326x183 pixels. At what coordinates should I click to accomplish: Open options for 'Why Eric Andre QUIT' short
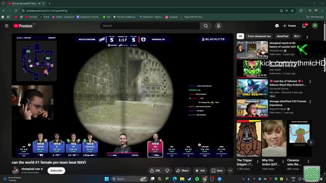pyautogui.click(x=283, y=162)
